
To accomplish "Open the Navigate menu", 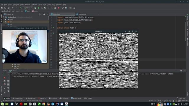I will [16, 5].
